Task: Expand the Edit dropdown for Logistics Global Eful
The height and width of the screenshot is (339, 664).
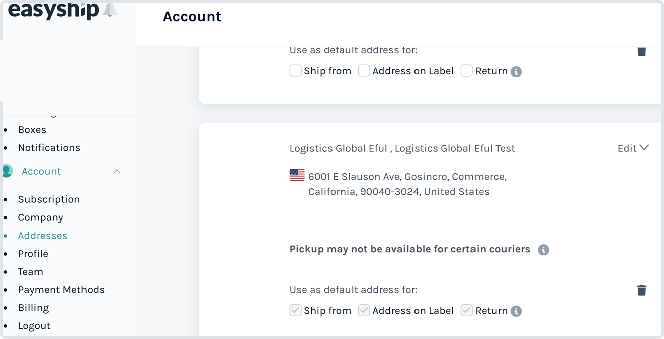Action: click(633, 148)
